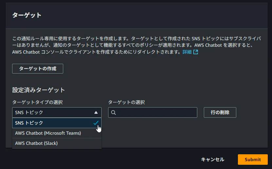The image size is (272, 169).
Task: Click the ターゲット panel title
Action: (27, 15)
